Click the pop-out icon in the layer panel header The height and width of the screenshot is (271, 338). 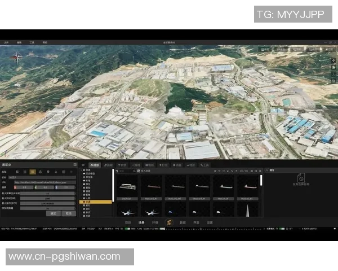pyautogui.click(x=75, y=165)
